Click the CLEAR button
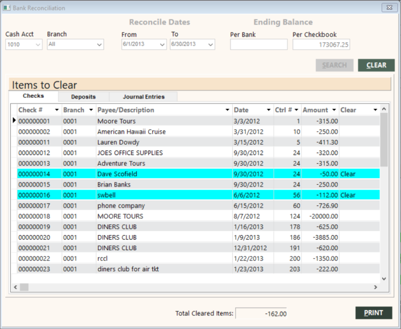Image resolution: width=401 pixels, height=329 pixels. click(376, 65)
